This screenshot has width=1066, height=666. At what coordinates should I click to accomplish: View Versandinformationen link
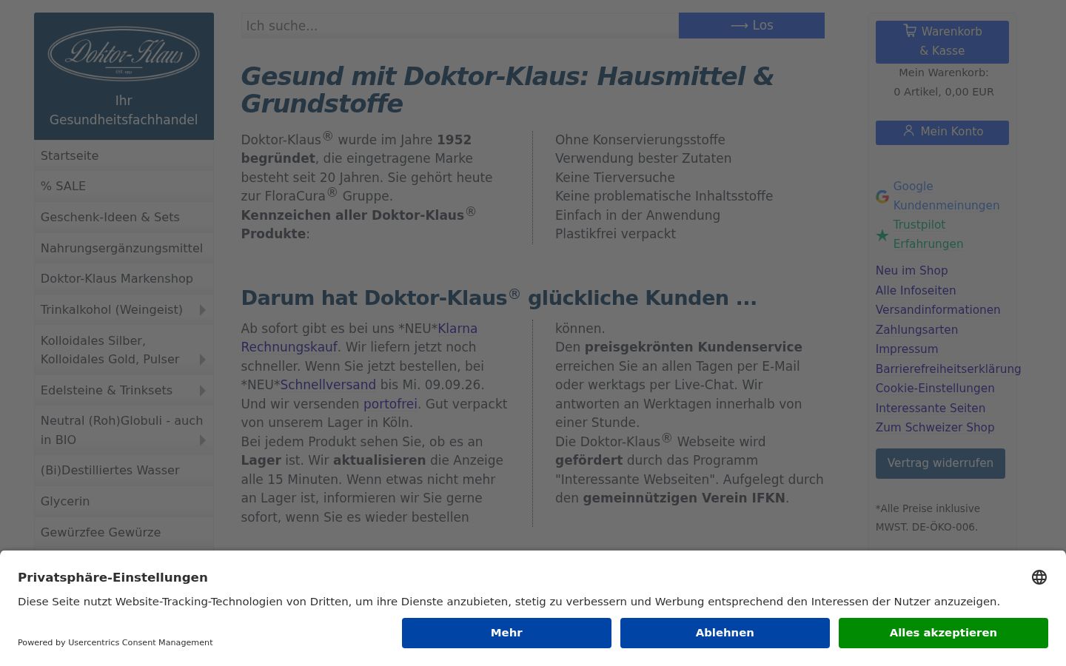(x=938, y=310)
